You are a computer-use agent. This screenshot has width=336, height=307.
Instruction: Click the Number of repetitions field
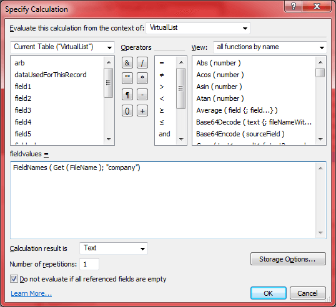[89, 264]
